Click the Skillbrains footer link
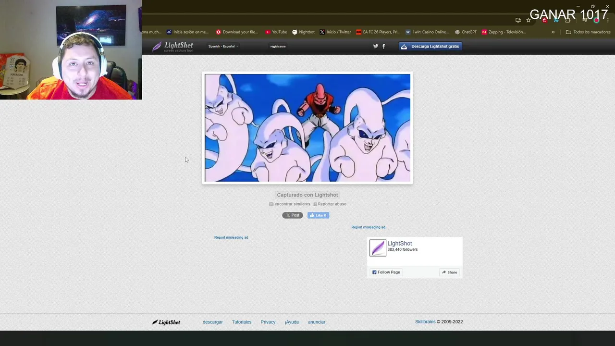 425,322
